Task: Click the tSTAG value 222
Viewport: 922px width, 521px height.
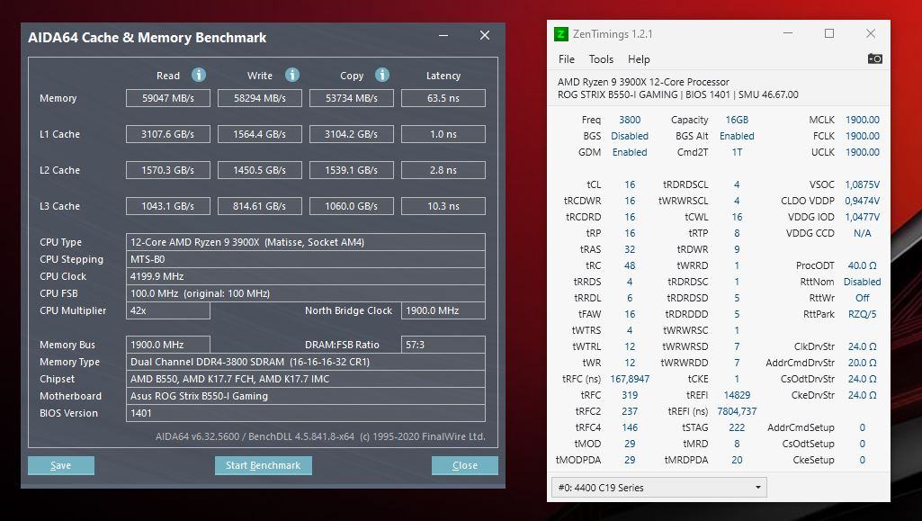Action: [x=737, y=427]
